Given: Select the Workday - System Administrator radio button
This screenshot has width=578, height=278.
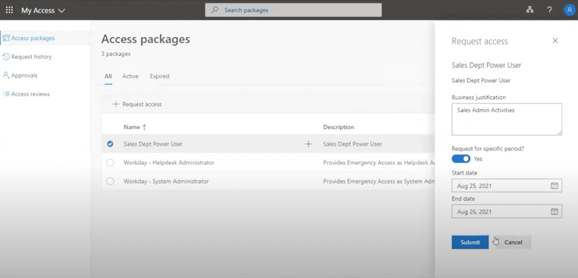Looking at the screenshot, I should pos(110,181).
